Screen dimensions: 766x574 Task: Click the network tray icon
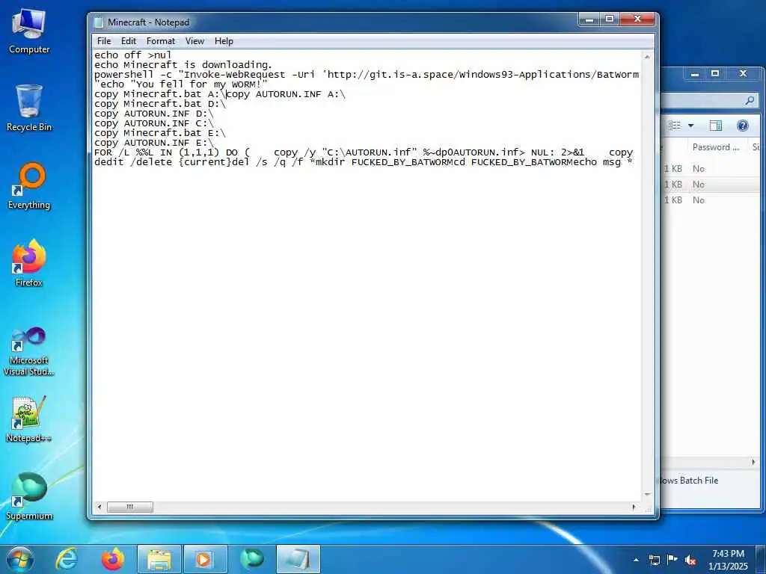click(x=655, y=560)
